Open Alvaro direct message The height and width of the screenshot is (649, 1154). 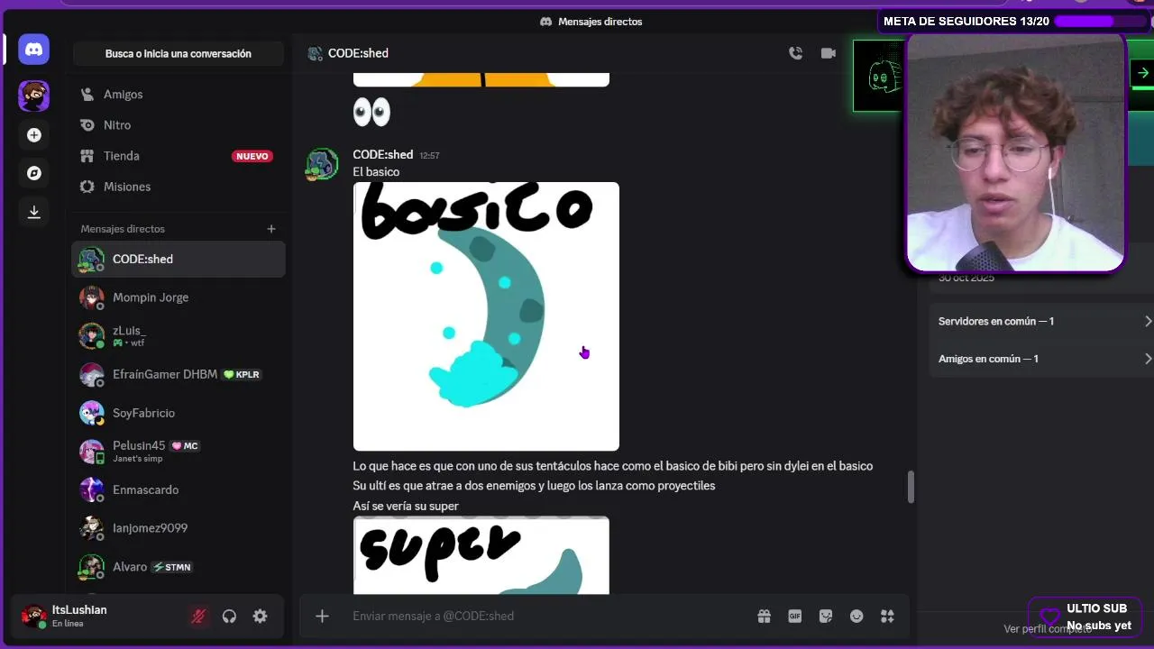tap(179, 567)
